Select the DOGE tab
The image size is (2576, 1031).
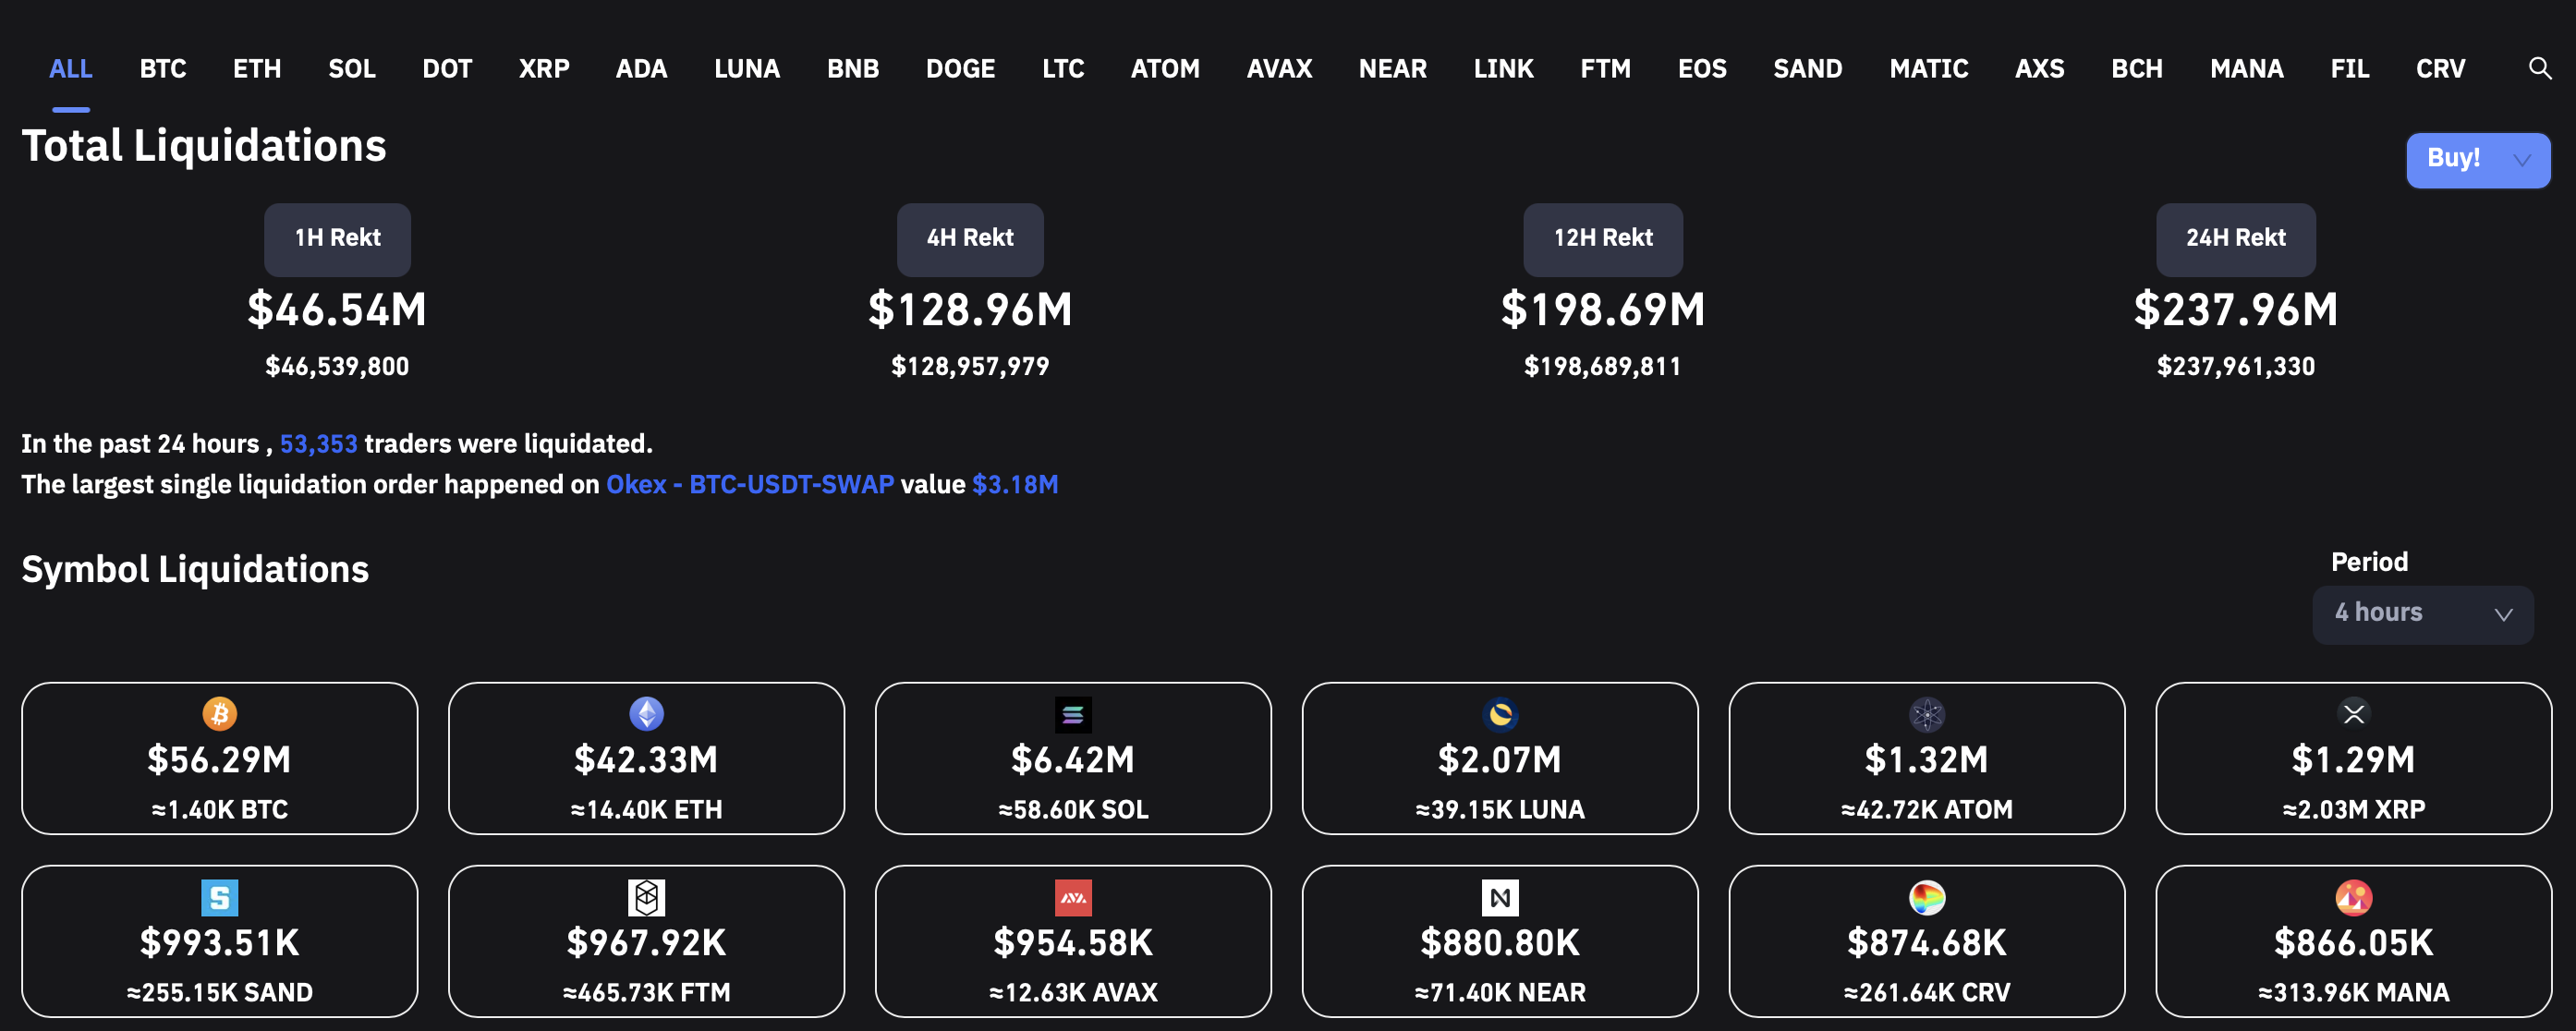pyautogui.click(x=960, y=69)
